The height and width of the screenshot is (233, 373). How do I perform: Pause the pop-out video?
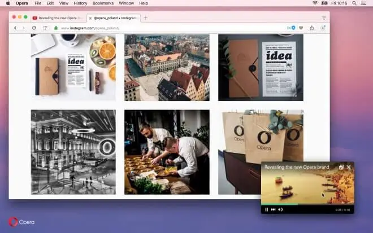pyautogui.click(x=266, y=209)
